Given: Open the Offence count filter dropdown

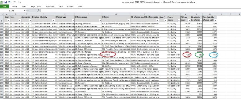Looking at the screenshot, I should click(x=189, y=20).
